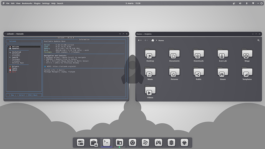The width and height of the screenshot is (265, 149).
Task: Select Drivers in the Solseek menu
Action: click(x=15, y=66)
